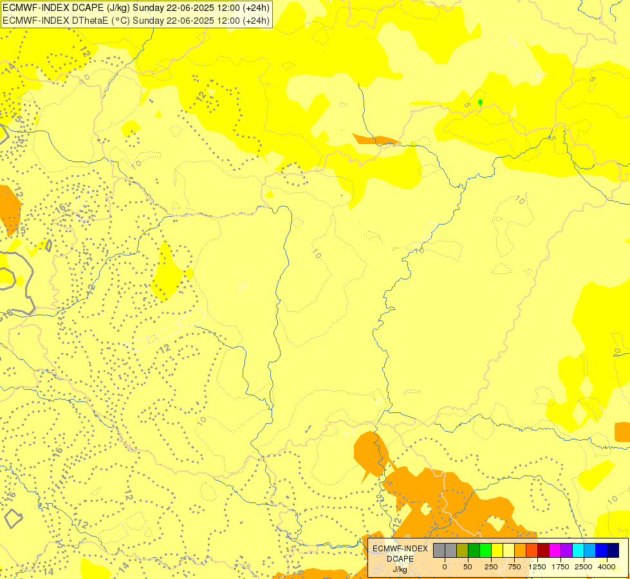Screen dimensions: 630x579
Task: Select the red-orange legend swatch
Action: coord(532,551)
